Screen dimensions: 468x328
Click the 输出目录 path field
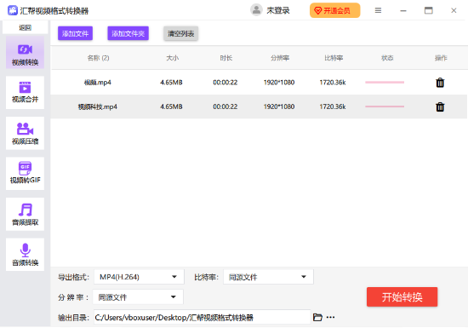[202, 317]
